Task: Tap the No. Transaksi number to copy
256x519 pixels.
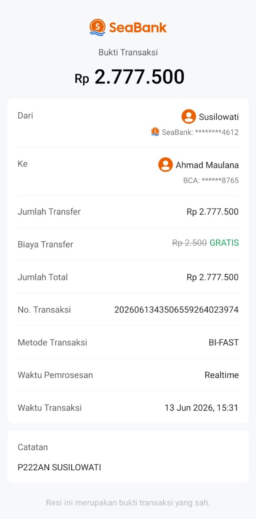Action: 176,310
